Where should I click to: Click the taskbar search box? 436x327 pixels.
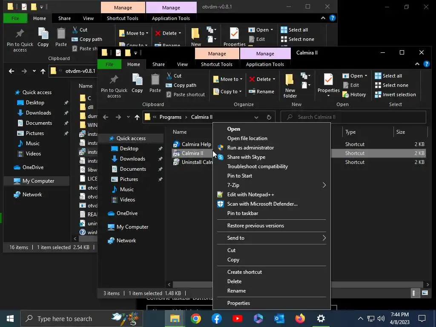(x=81, y=318)
